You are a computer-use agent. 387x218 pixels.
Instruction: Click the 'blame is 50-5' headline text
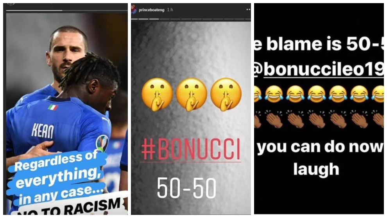pyautogui.click(x=319, y=44)
